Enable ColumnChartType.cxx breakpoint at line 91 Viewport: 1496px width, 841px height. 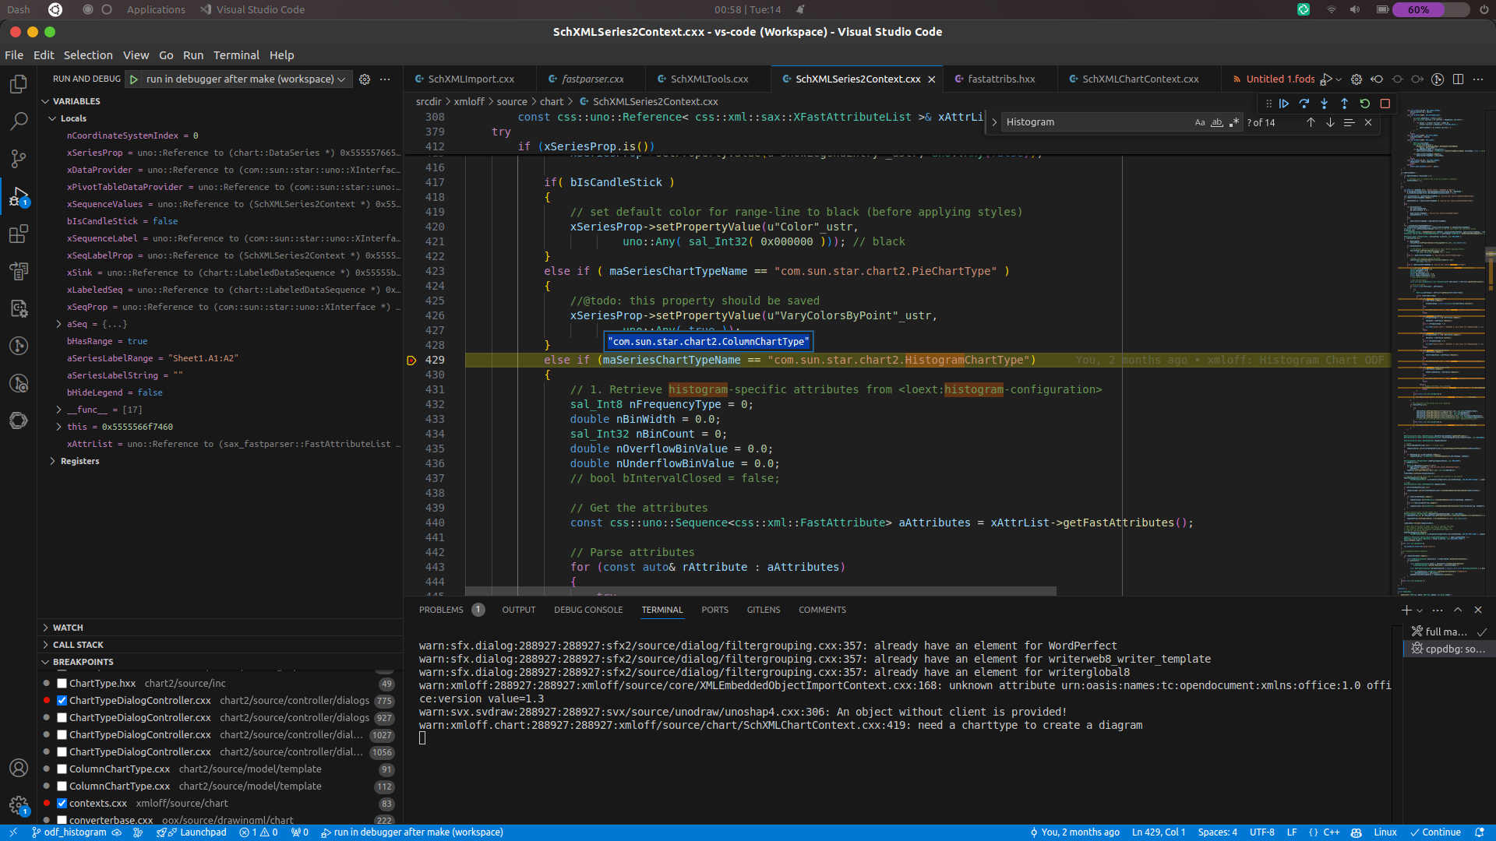coord(62,769)
